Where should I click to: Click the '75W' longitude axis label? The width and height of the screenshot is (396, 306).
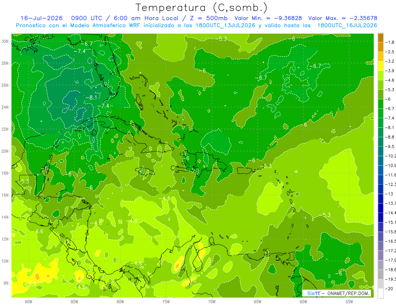pos(166,302)
